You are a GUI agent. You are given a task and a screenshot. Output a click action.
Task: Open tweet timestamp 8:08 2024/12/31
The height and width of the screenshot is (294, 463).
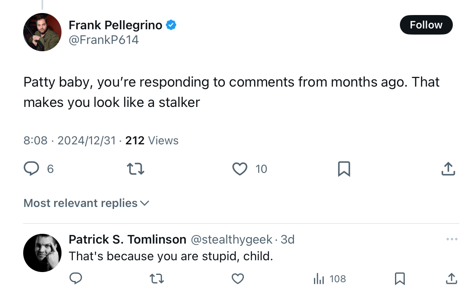[70, 141]
